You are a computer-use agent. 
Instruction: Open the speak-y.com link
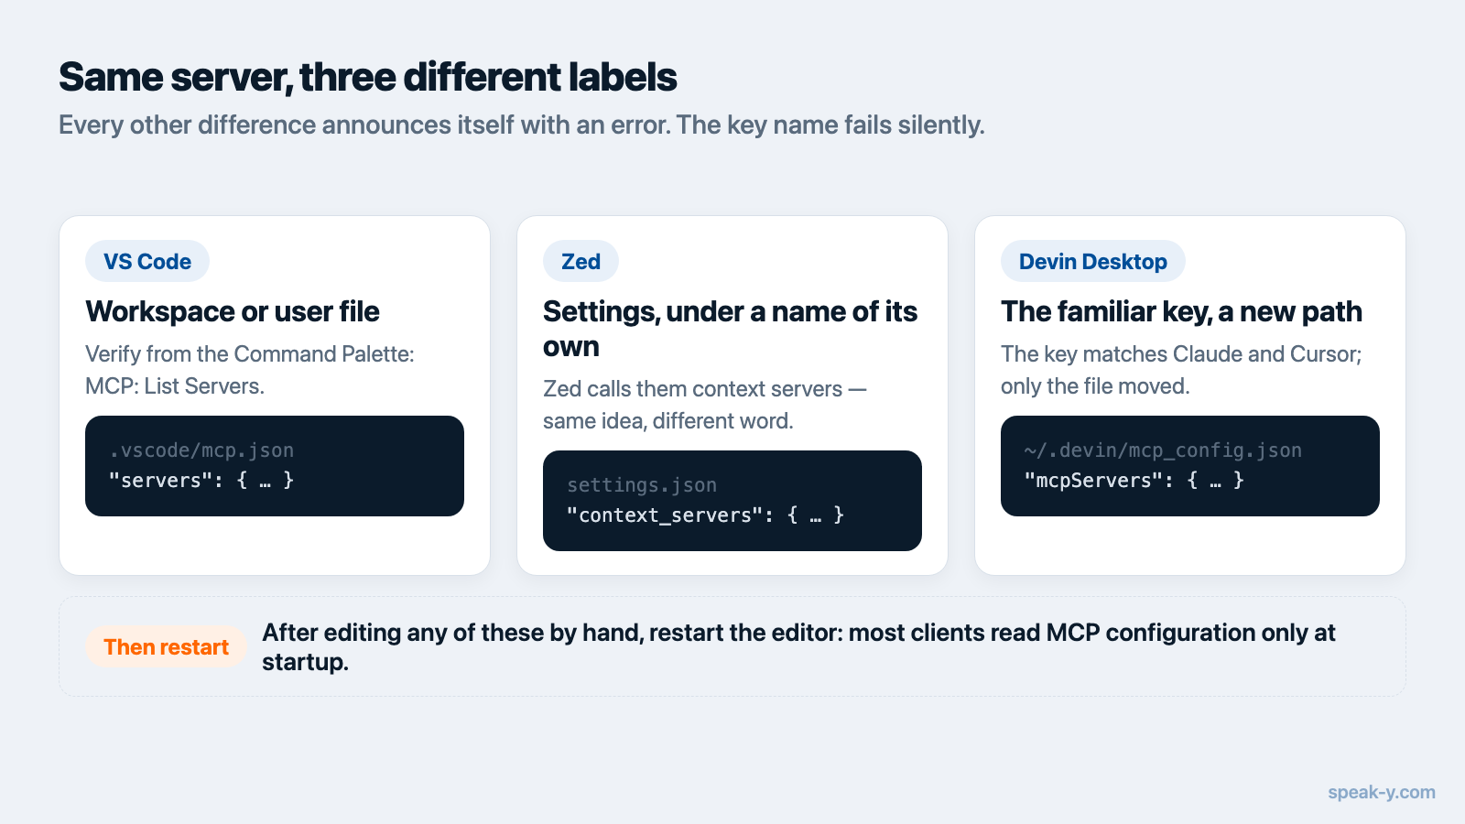(1382, 792)
